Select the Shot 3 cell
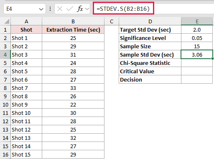The height and width of the screenshot is (159, 214). pyautogui.click(x=26, y=55)
